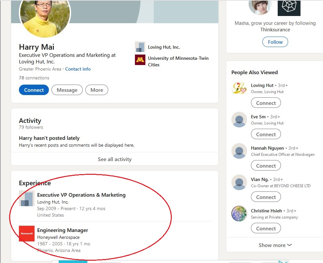The height and width of the screenshot is (263, 323).
Task: Open Hannah Nguyen's profile name link
Action: pos(267,148)
